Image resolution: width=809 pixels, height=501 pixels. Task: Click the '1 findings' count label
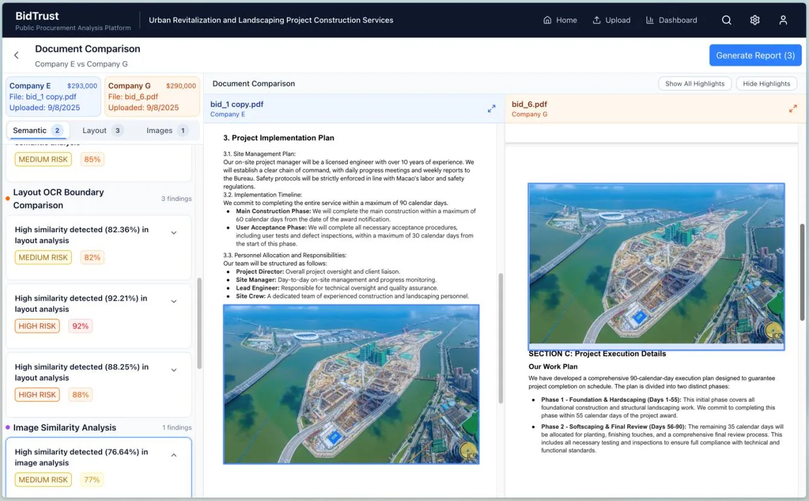click(x=177, y=427)
